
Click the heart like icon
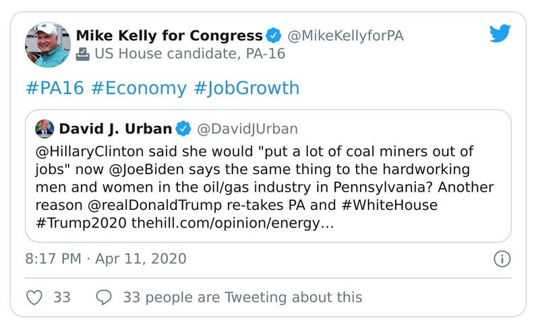pos(34,297)
